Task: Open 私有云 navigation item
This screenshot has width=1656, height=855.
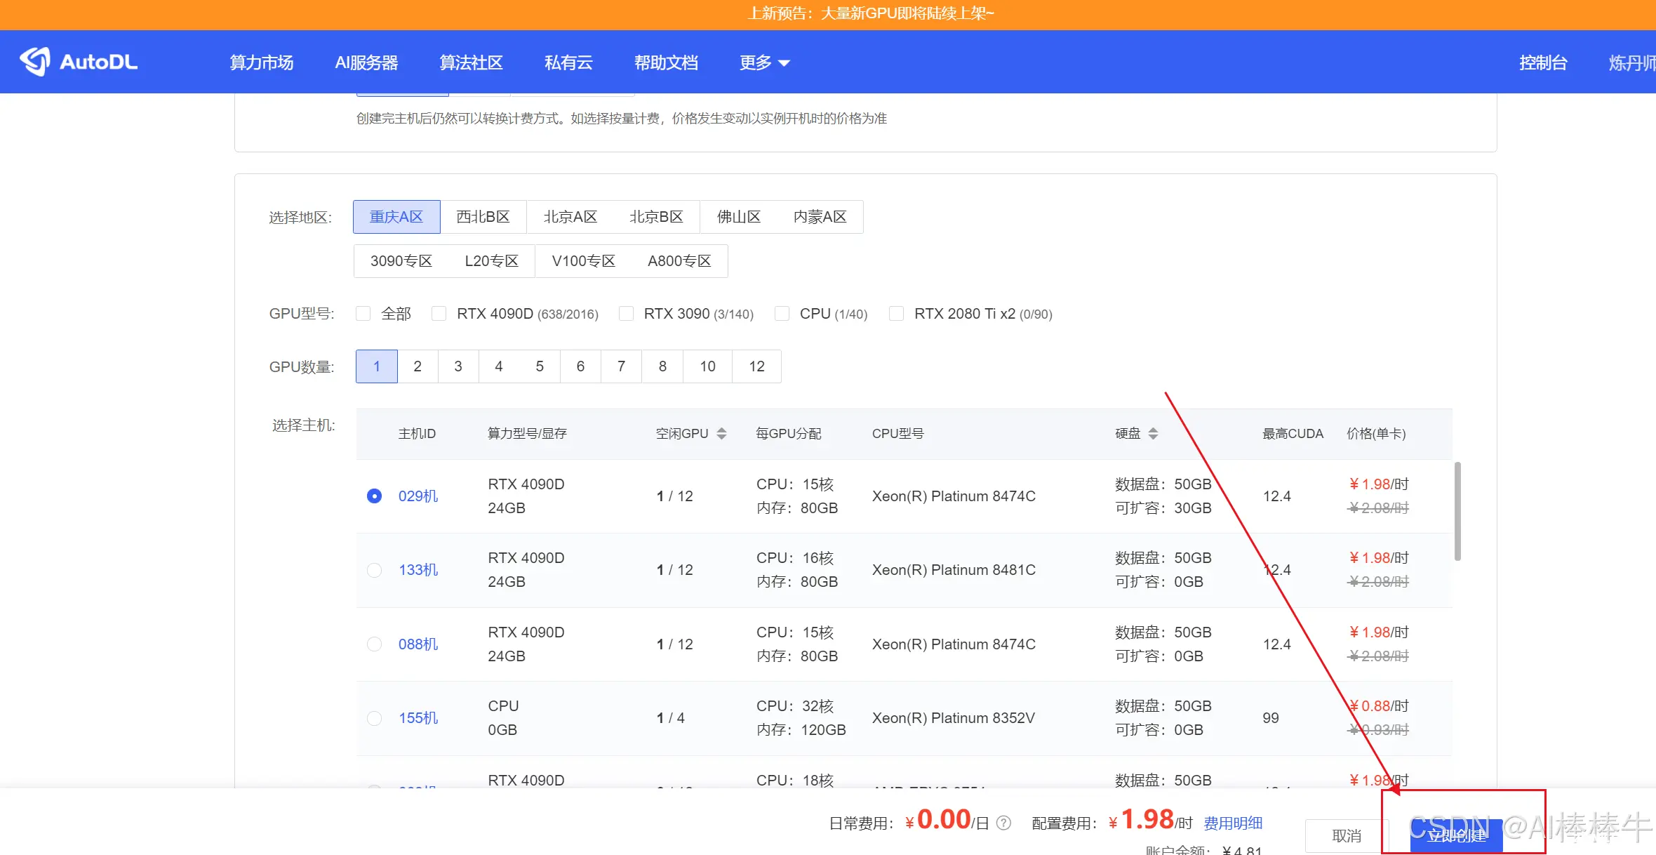Action: [568, 62]
